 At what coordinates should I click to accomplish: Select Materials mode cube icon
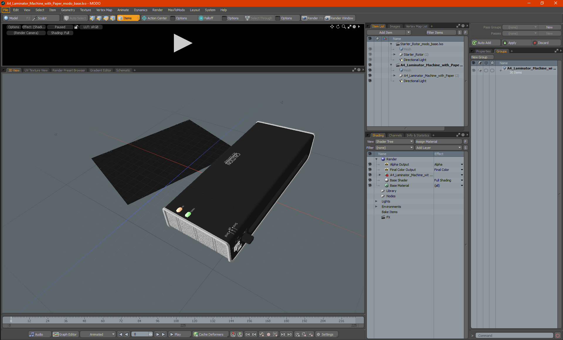[x=113, y=18]
